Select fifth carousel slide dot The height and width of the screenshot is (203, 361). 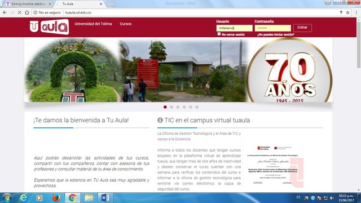coord(191,107)
